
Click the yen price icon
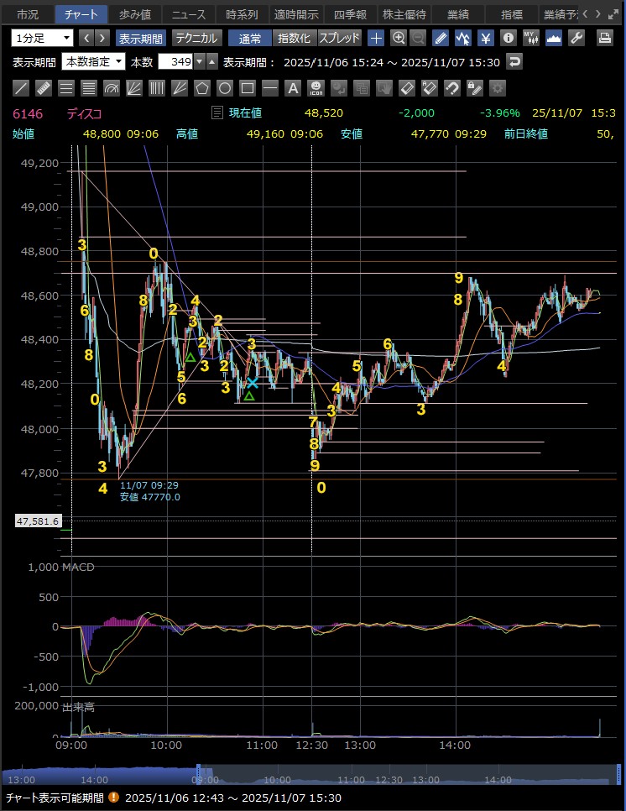click(x=486, y=38)
